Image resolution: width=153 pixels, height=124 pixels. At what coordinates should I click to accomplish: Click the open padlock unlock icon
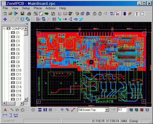(100, 14)
